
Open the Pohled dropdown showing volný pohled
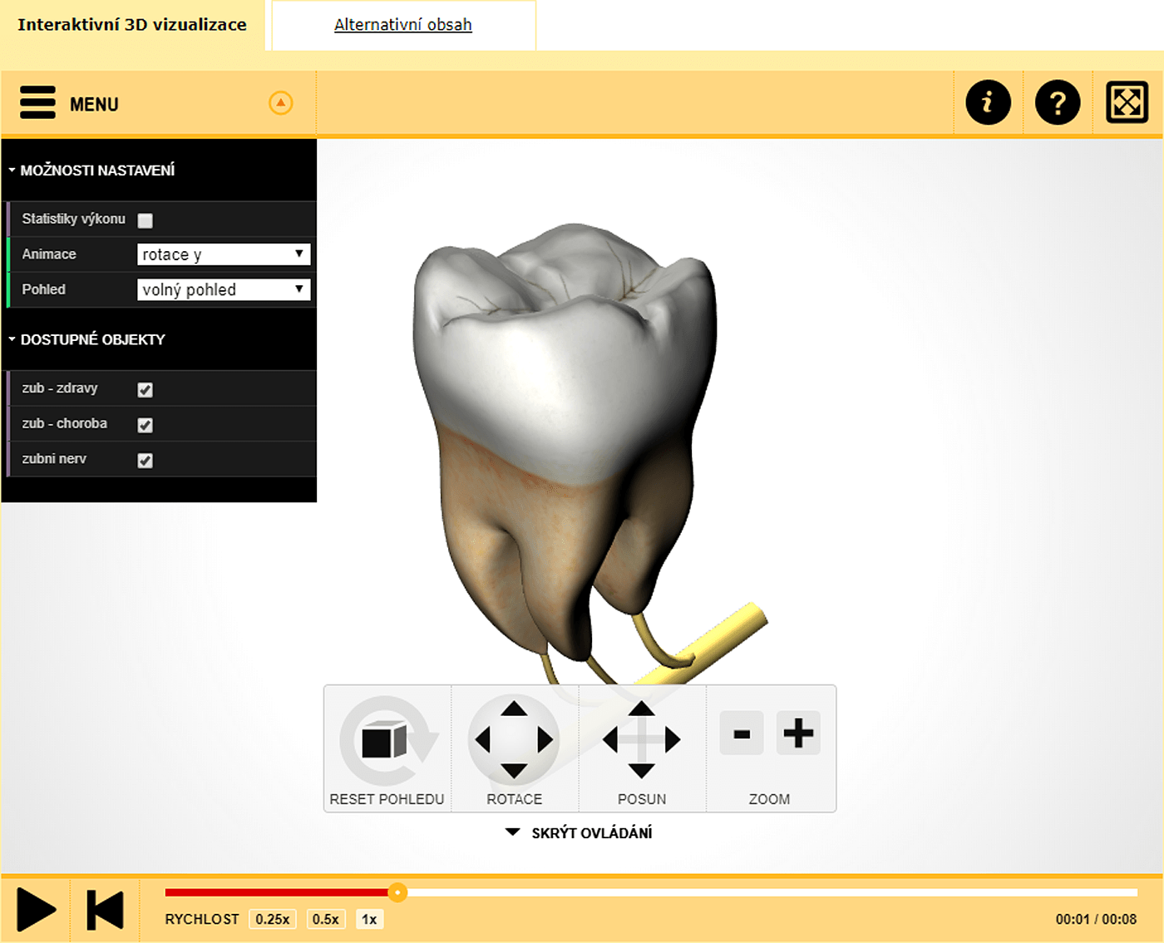point(223,289)
